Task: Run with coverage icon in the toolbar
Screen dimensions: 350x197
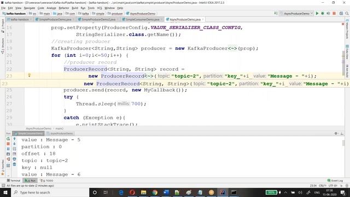Action: click(328, 13)
